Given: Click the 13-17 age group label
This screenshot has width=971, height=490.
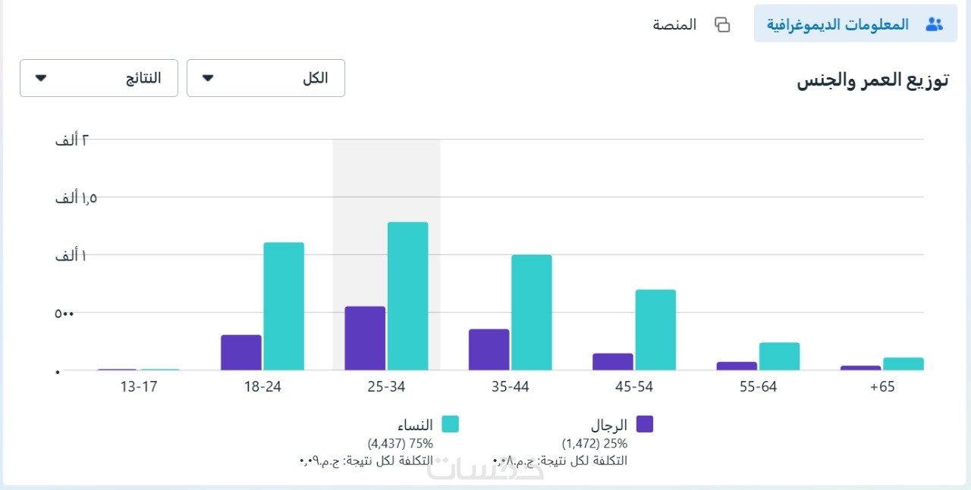Looking at the screenshot, I should (x=139, y=386).
